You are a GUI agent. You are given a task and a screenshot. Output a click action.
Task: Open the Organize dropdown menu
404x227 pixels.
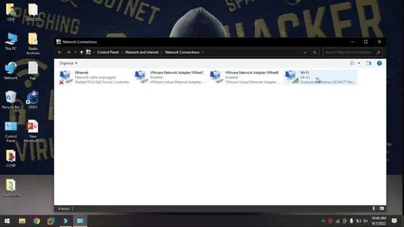point(68,63)
